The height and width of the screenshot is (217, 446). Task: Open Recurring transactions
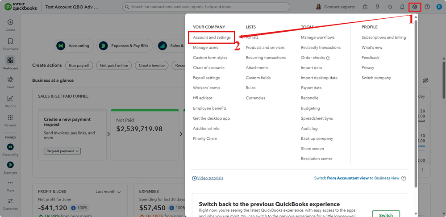click(x=266, y=58)
